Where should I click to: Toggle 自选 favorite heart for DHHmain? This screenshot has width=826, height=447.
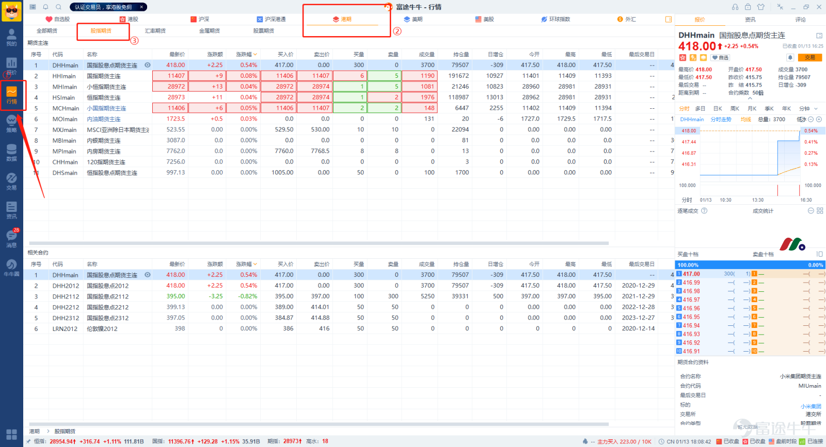pos(721,58)
